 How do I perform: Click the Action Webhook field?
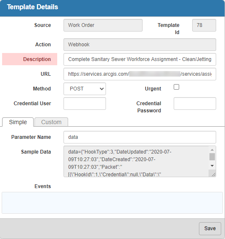click(140, 45)
